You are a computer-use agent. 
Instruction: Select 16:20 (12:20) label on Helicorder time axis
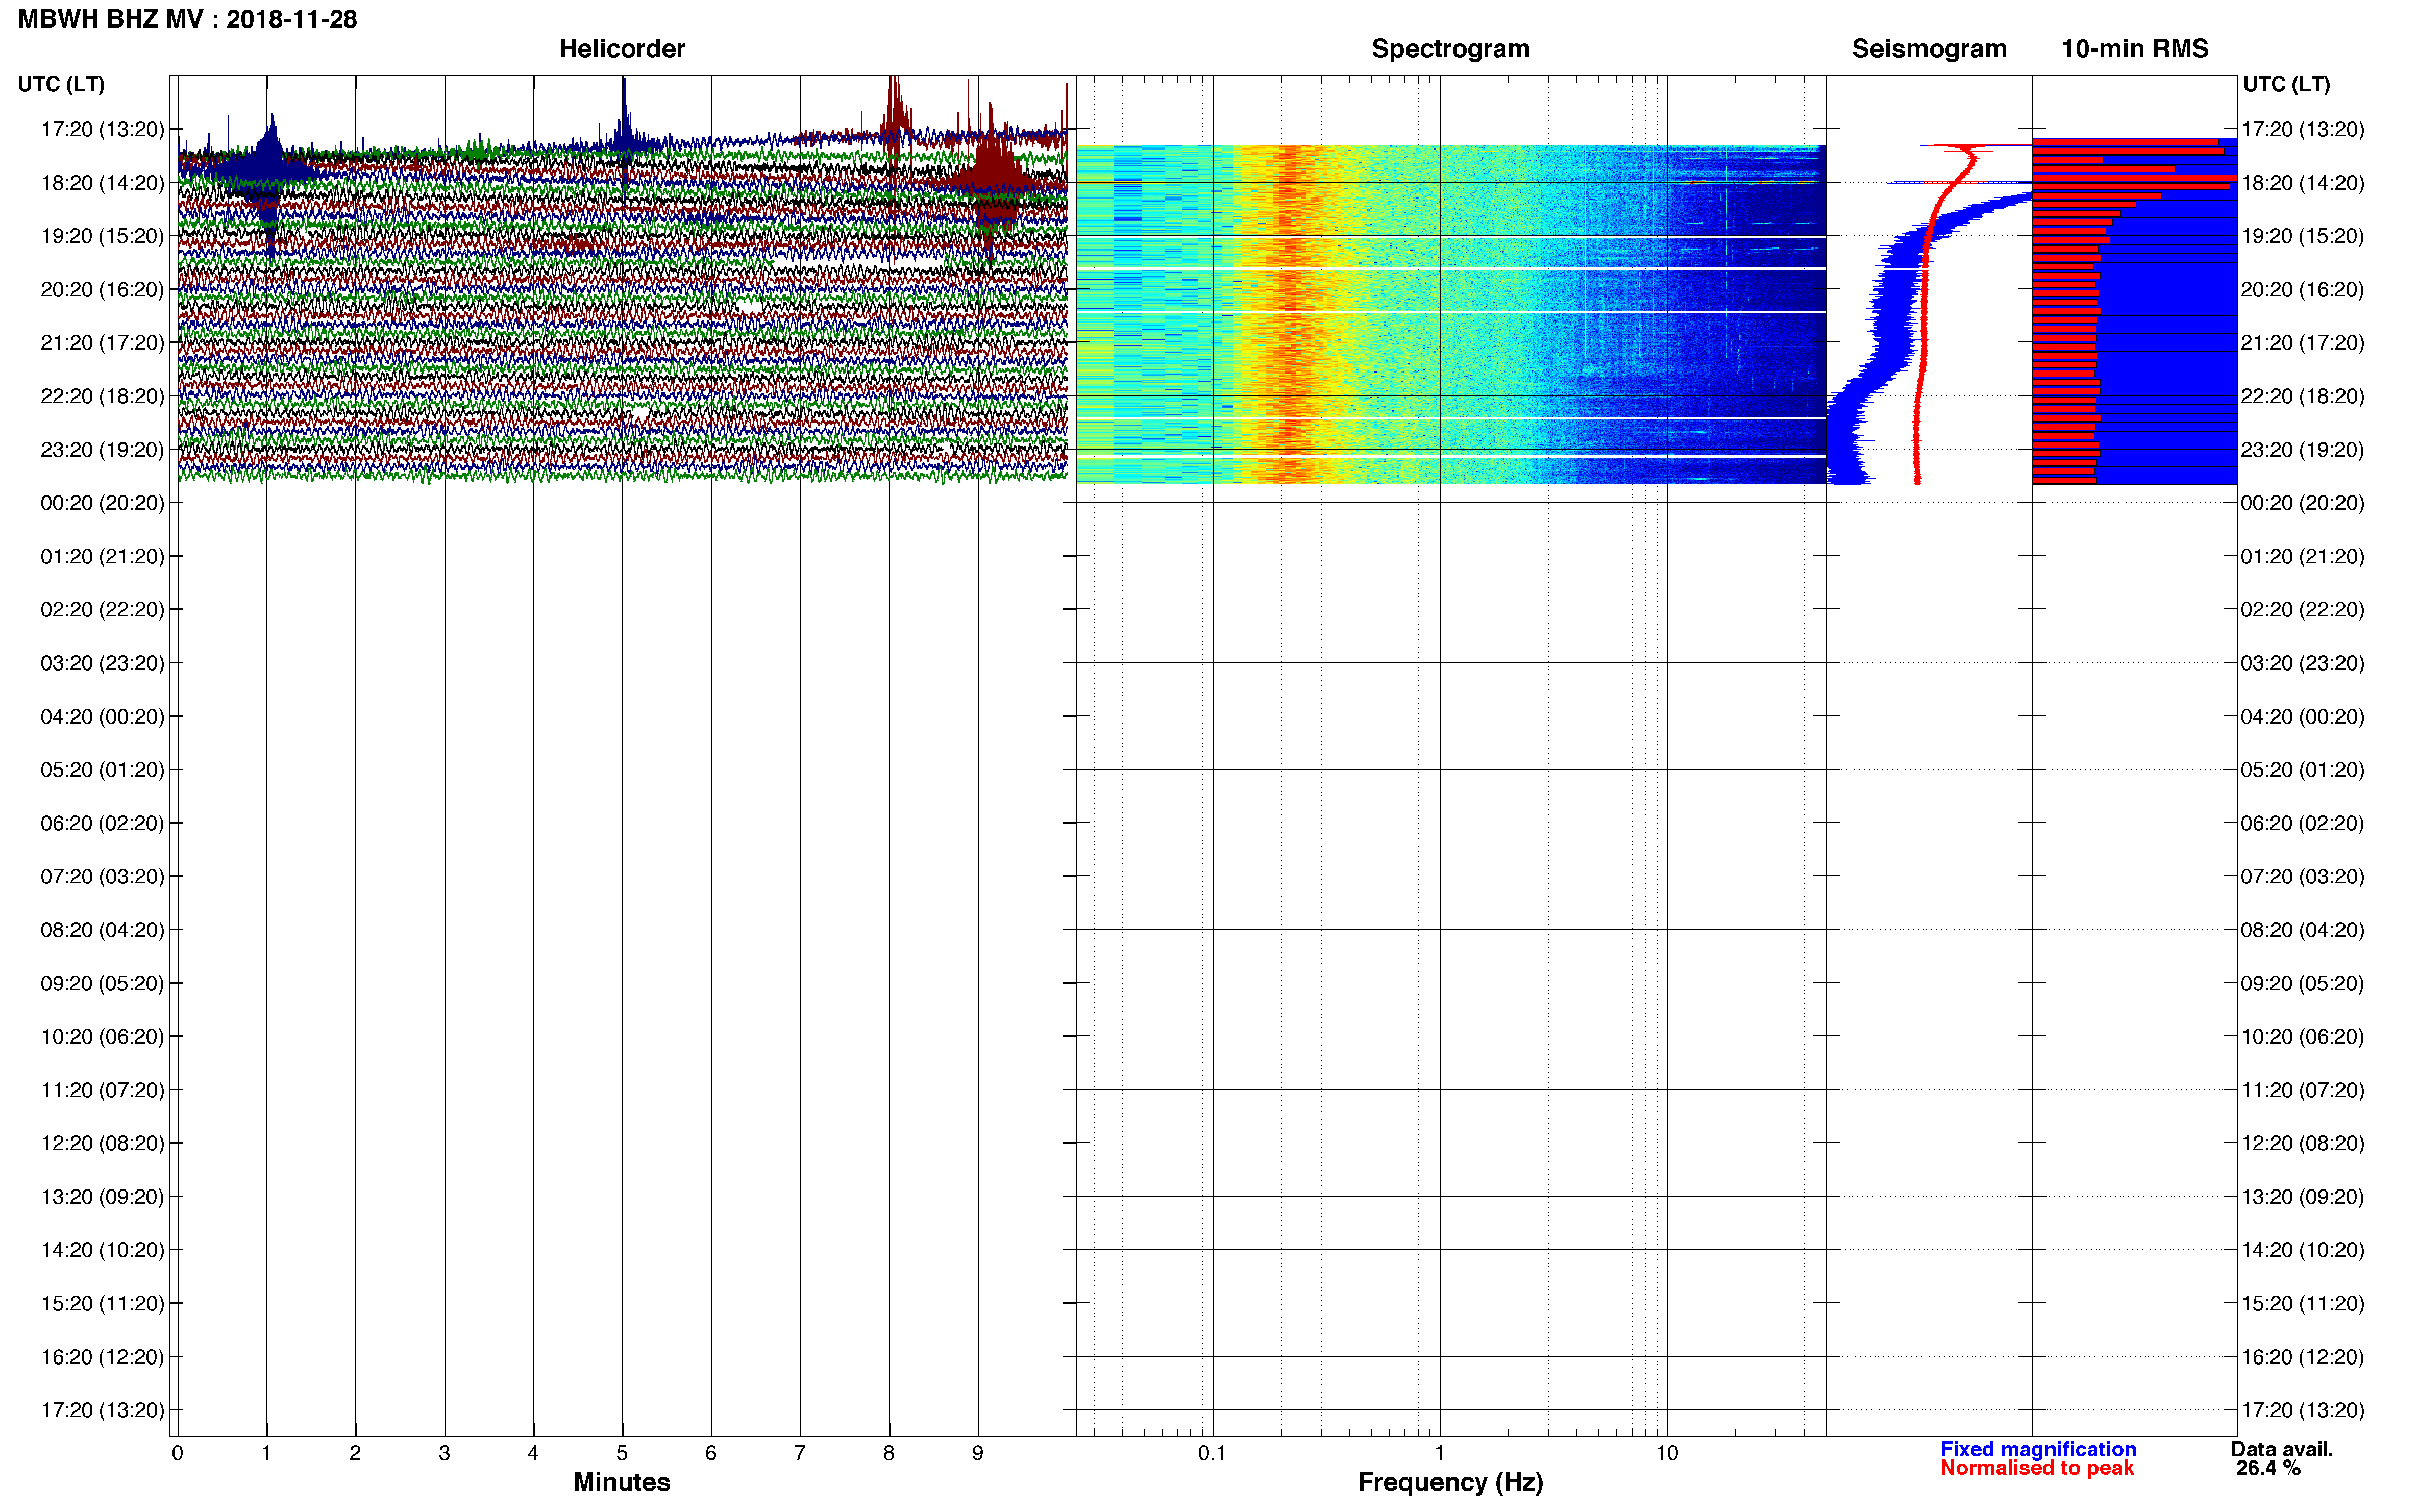point(102,1357)
